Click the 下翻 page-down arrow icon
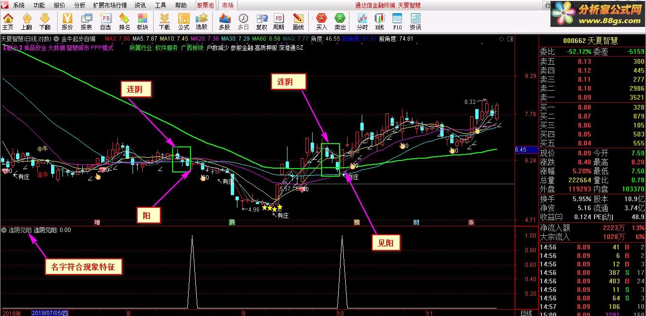Screen dimensions: 646x316 [44, 22]
